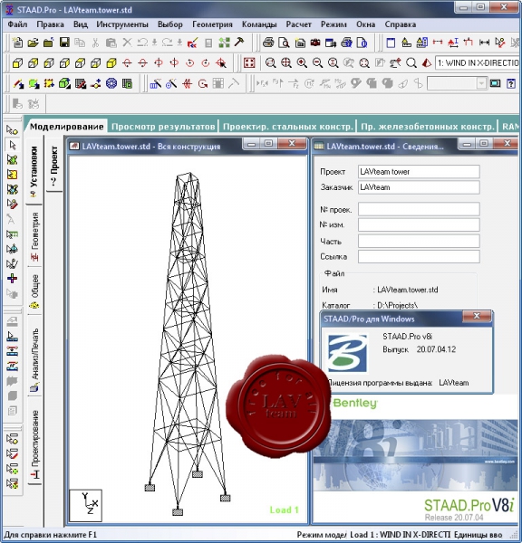Open the Правка menu

click(50, 24)
